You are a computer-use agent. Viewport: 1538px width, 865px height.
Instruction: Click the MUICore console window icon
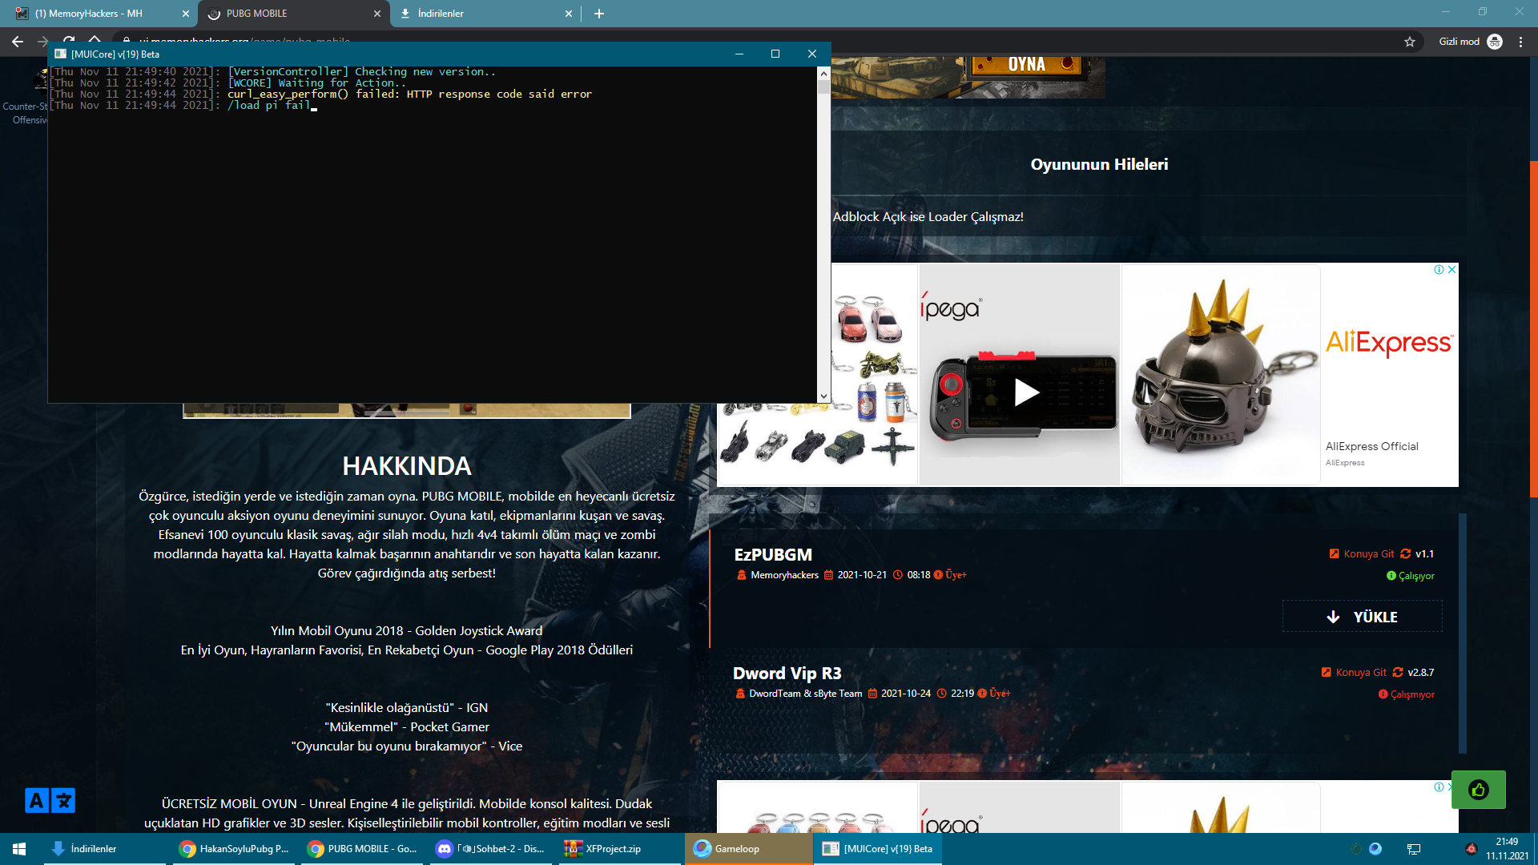[60, 54]
